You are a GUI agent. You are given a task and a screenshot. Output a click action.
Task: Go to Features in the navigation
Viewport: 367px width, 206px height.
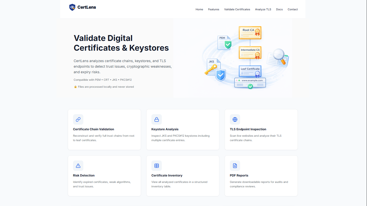click(x=214, y=9)
